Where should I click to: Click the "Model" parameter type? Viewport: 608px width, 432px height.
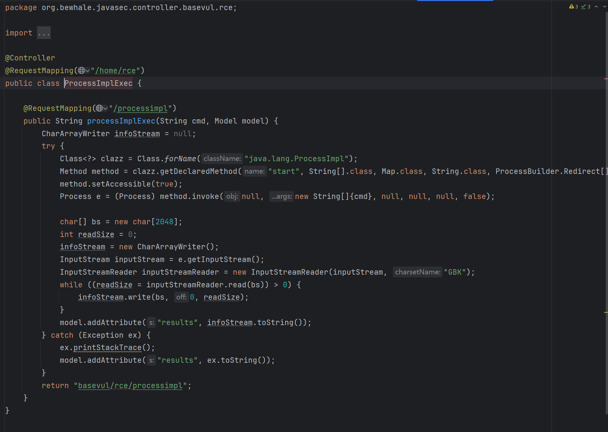tap(226, 121)
